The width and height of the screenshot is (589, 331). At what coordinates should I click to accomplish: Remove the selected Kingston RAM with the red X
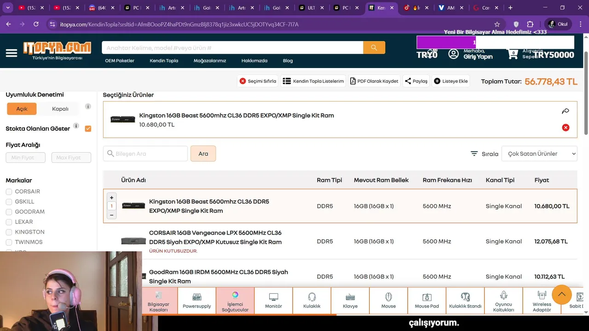pos(566,127)
